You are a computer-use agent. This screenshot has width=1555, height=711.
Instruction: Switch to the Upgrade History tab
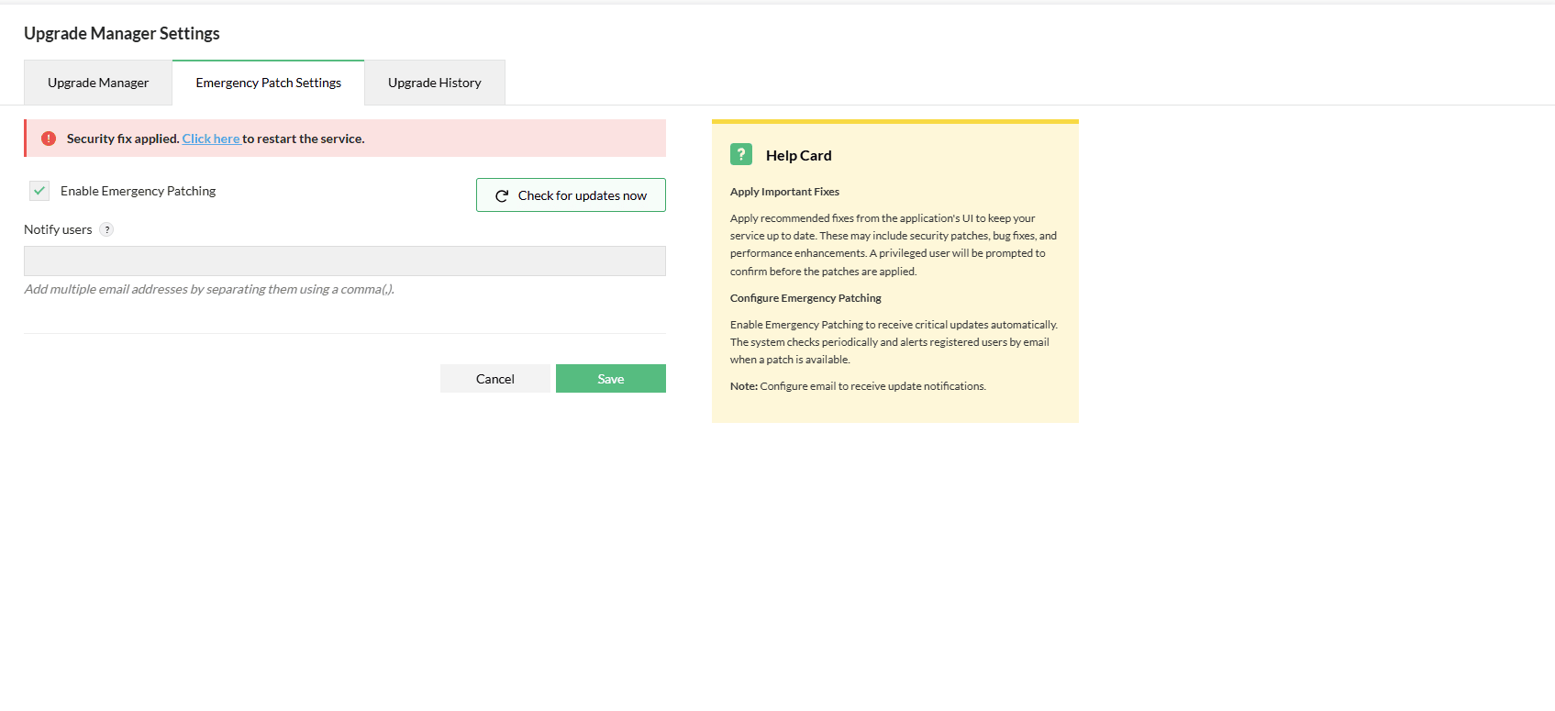coord(435,83)
